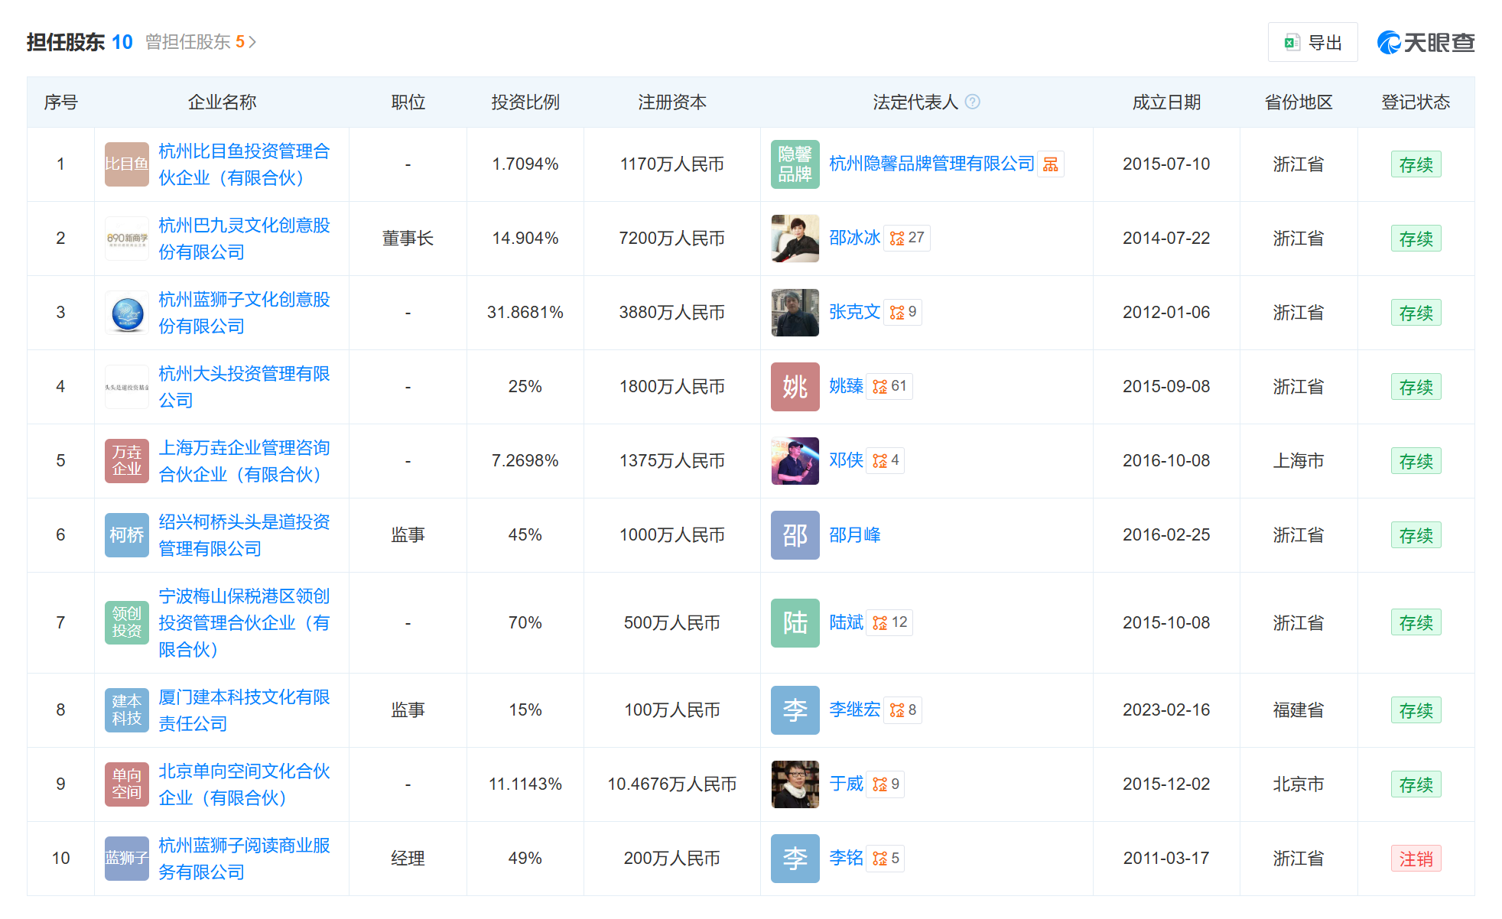Switch to the 担任股东 10 tab

point(80,42)
